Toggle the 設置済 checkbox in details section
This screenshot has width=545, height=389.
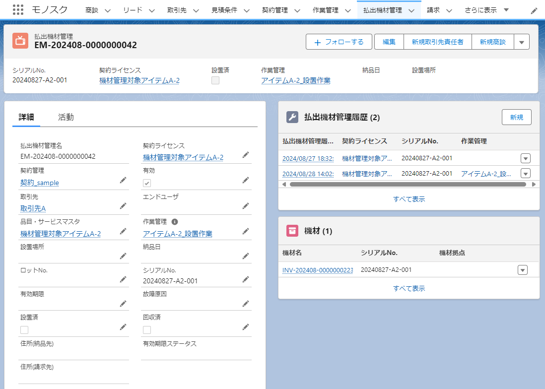coord(24,330)
